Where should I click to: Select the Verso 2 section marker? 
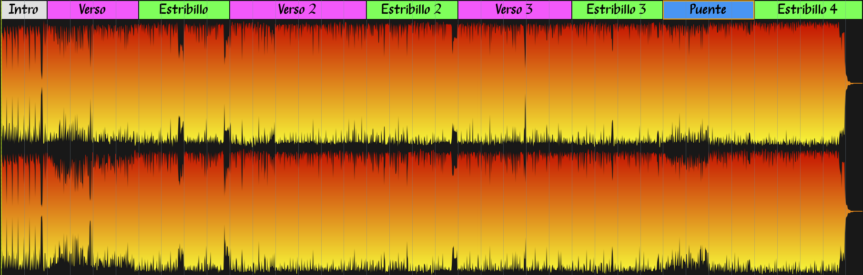click(x=298, y=10)
